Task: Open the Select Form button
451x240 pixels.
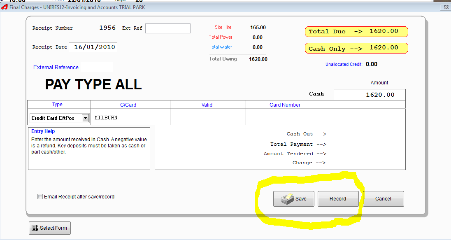Action: click(x=50, y=228)
